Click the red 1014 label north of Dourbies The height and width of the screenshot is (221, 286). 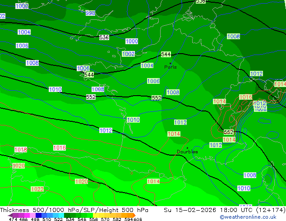(174, 134)
